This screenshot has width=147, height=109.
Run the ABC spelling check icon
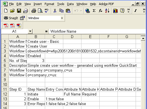click(x=47, y=11)
